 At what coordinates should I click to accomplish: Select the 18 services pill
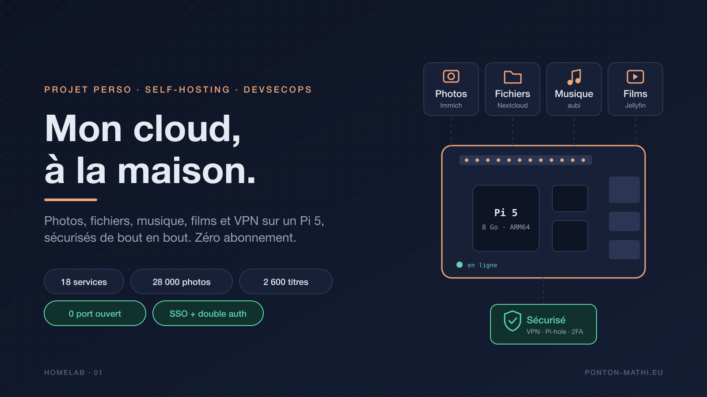(84, 281)
